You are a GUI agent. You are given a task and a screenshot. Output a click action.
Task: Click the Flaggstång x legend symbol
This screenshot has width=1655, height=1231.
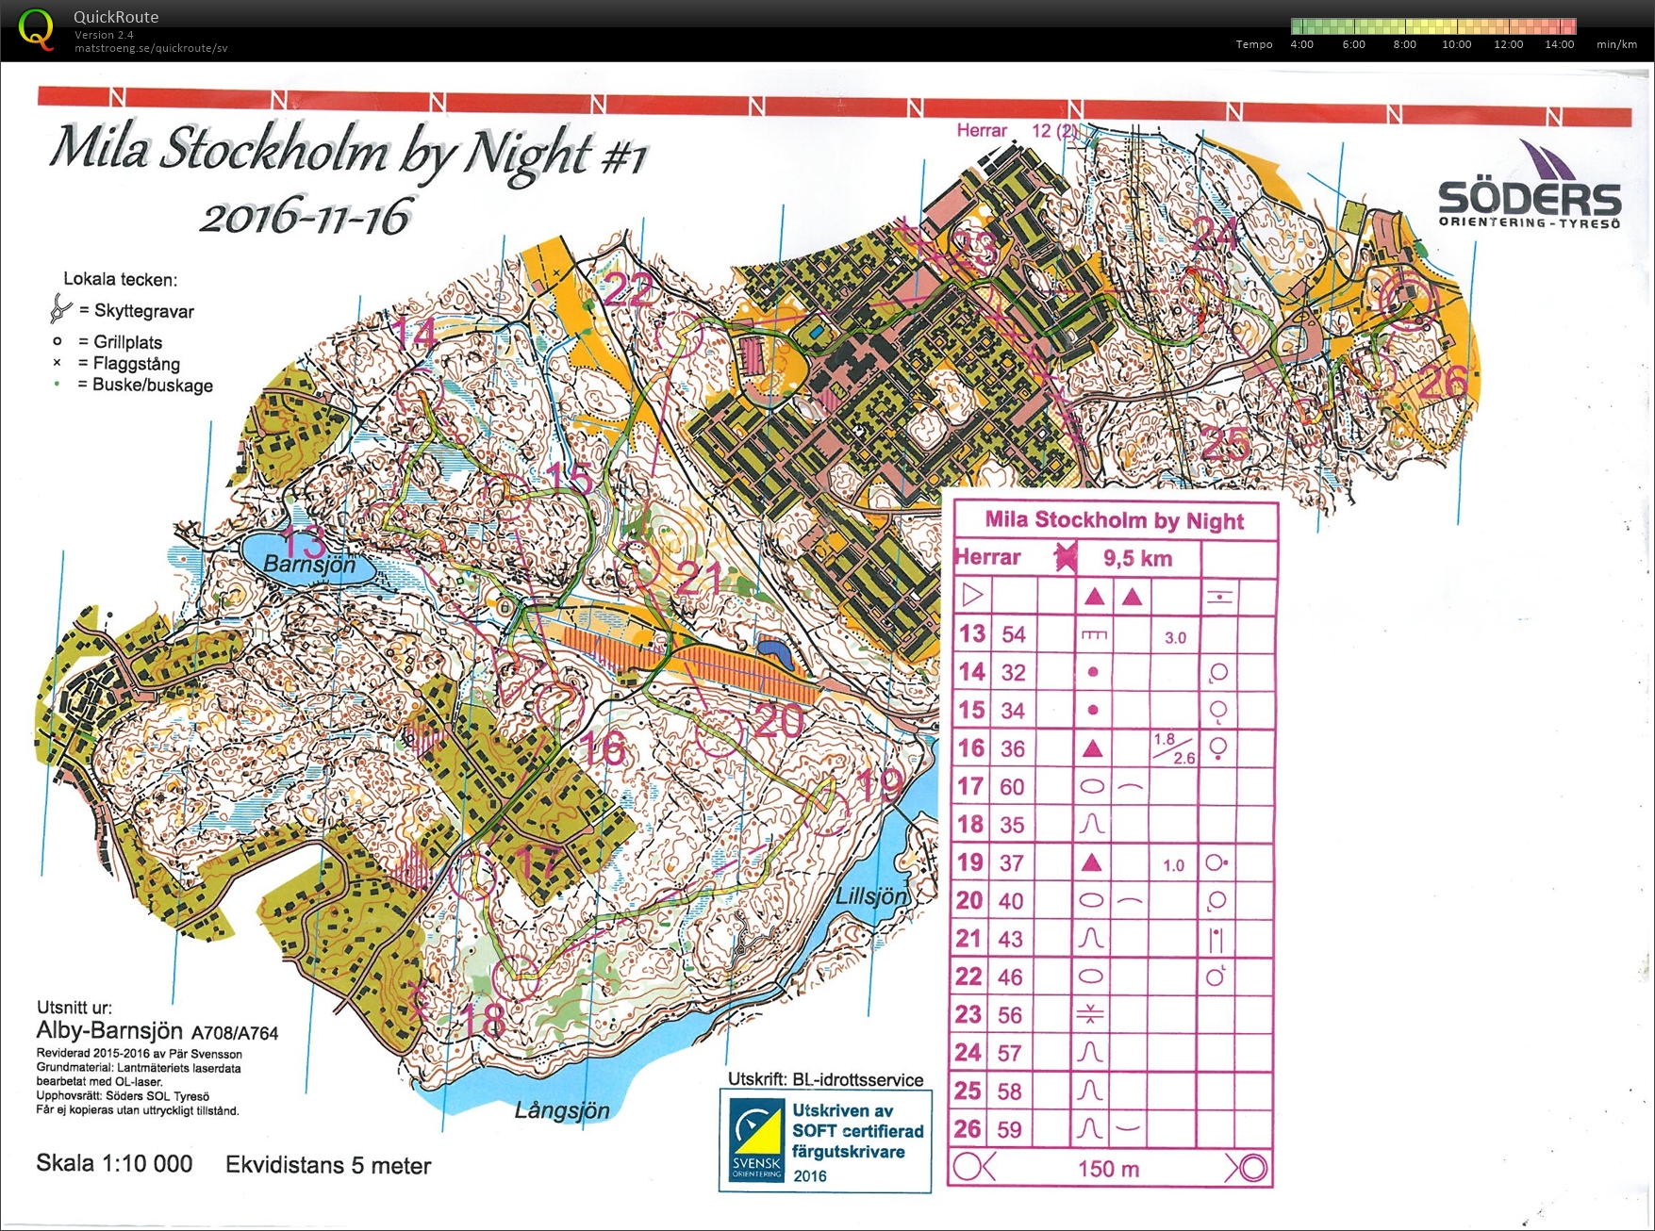pyautogui.click(x=57, y=363)
